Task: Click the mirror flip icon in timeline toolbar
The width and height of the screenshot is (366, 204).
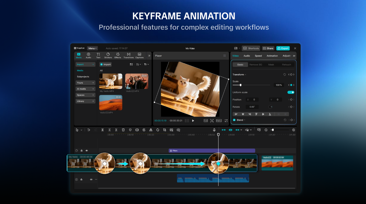Action: click(x=151, y=130)
